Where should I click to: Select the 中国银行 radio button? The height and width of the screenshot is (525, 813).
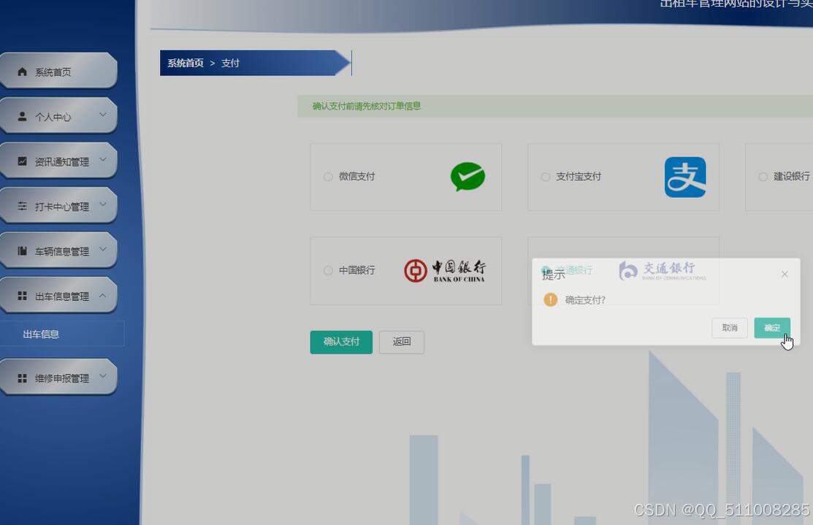coord(328,270)
